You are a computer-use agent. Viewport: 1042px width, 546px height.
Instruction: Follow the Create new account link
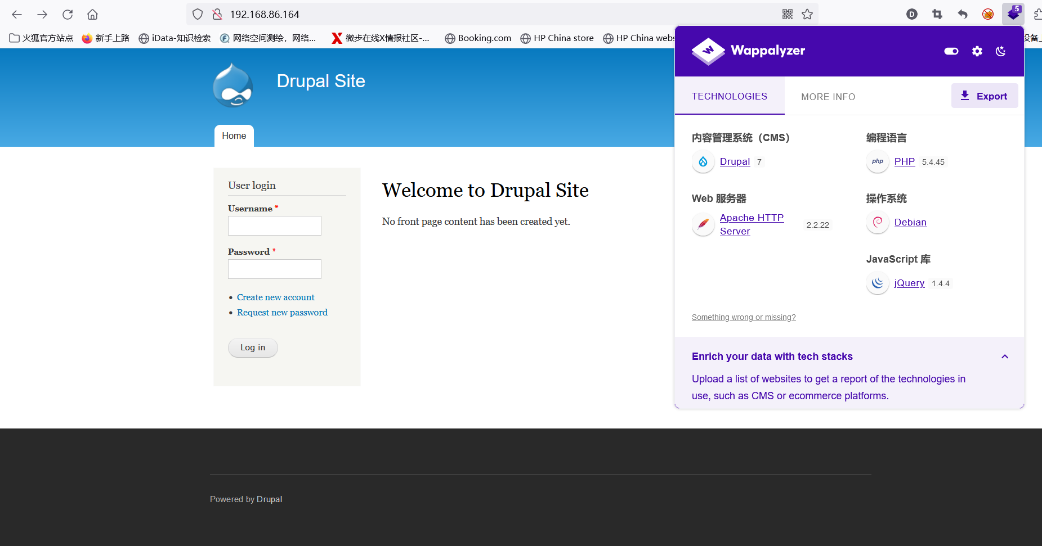pos(275,297)
